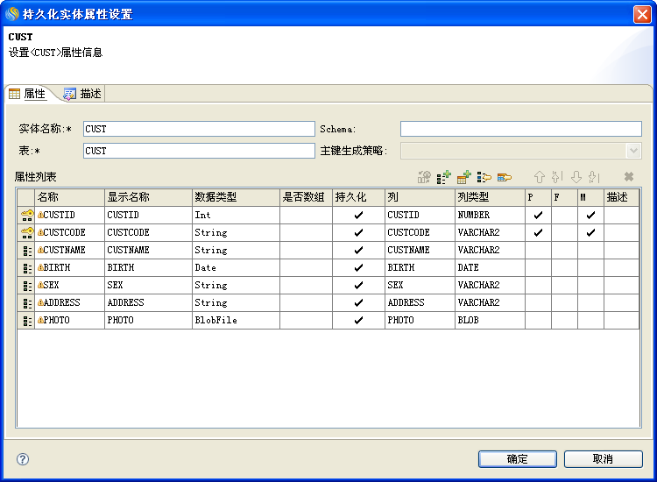Toggle the P checkmark for the CUSTID row

[x=538, y=216]
